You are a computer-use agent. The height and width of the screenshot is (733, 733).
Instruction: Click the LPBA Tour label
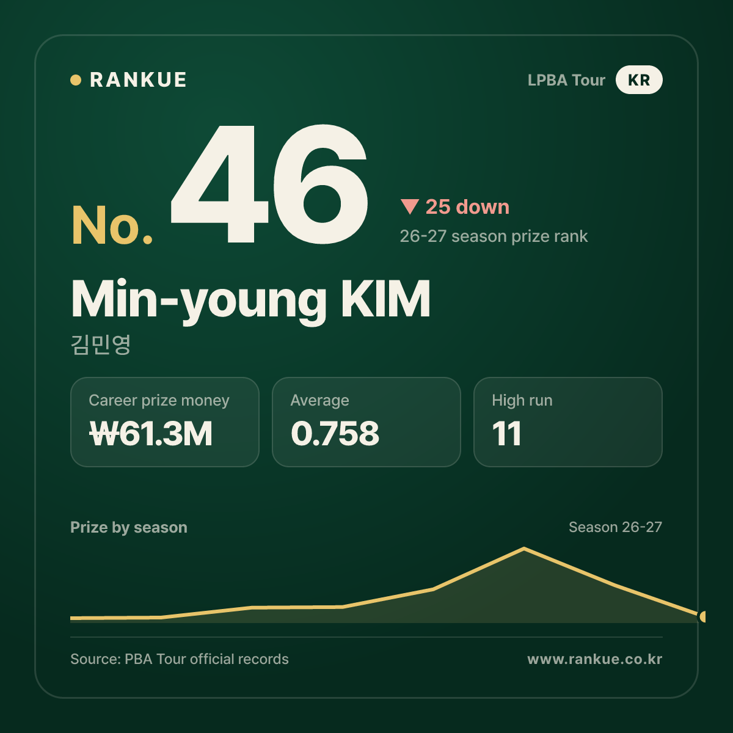pyautogui.click(x=566, y=80)
